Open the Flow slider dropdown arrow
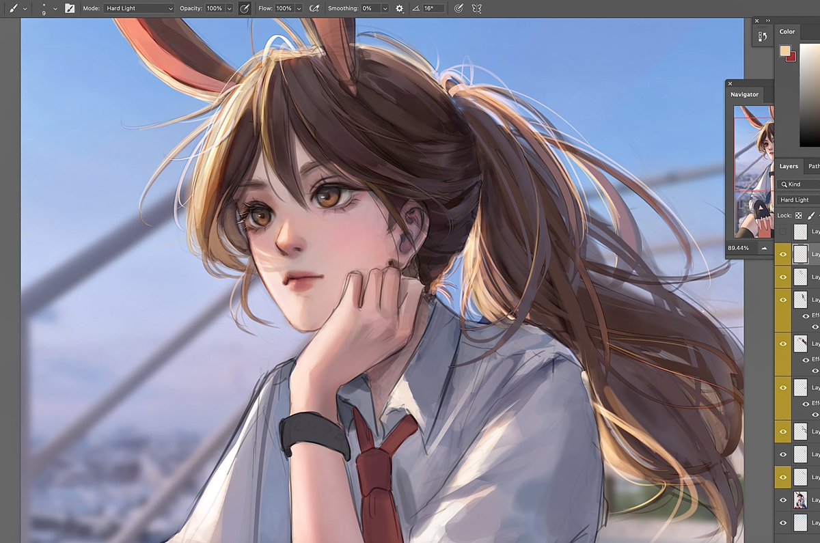This screenshot has width=820, height=543. [x=298, y=9]
